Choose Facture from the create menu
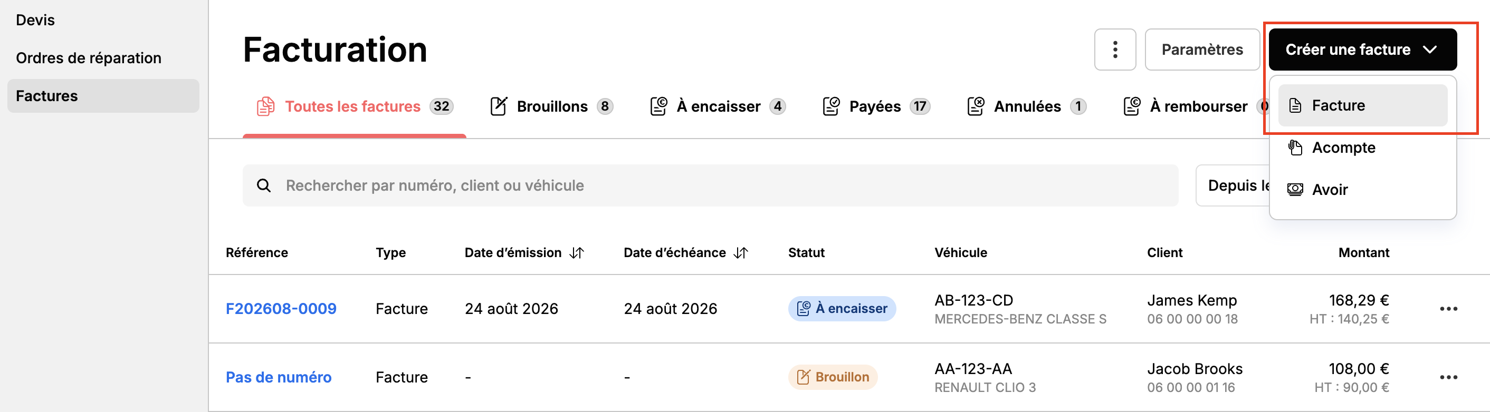 (x=1362, y=106)
